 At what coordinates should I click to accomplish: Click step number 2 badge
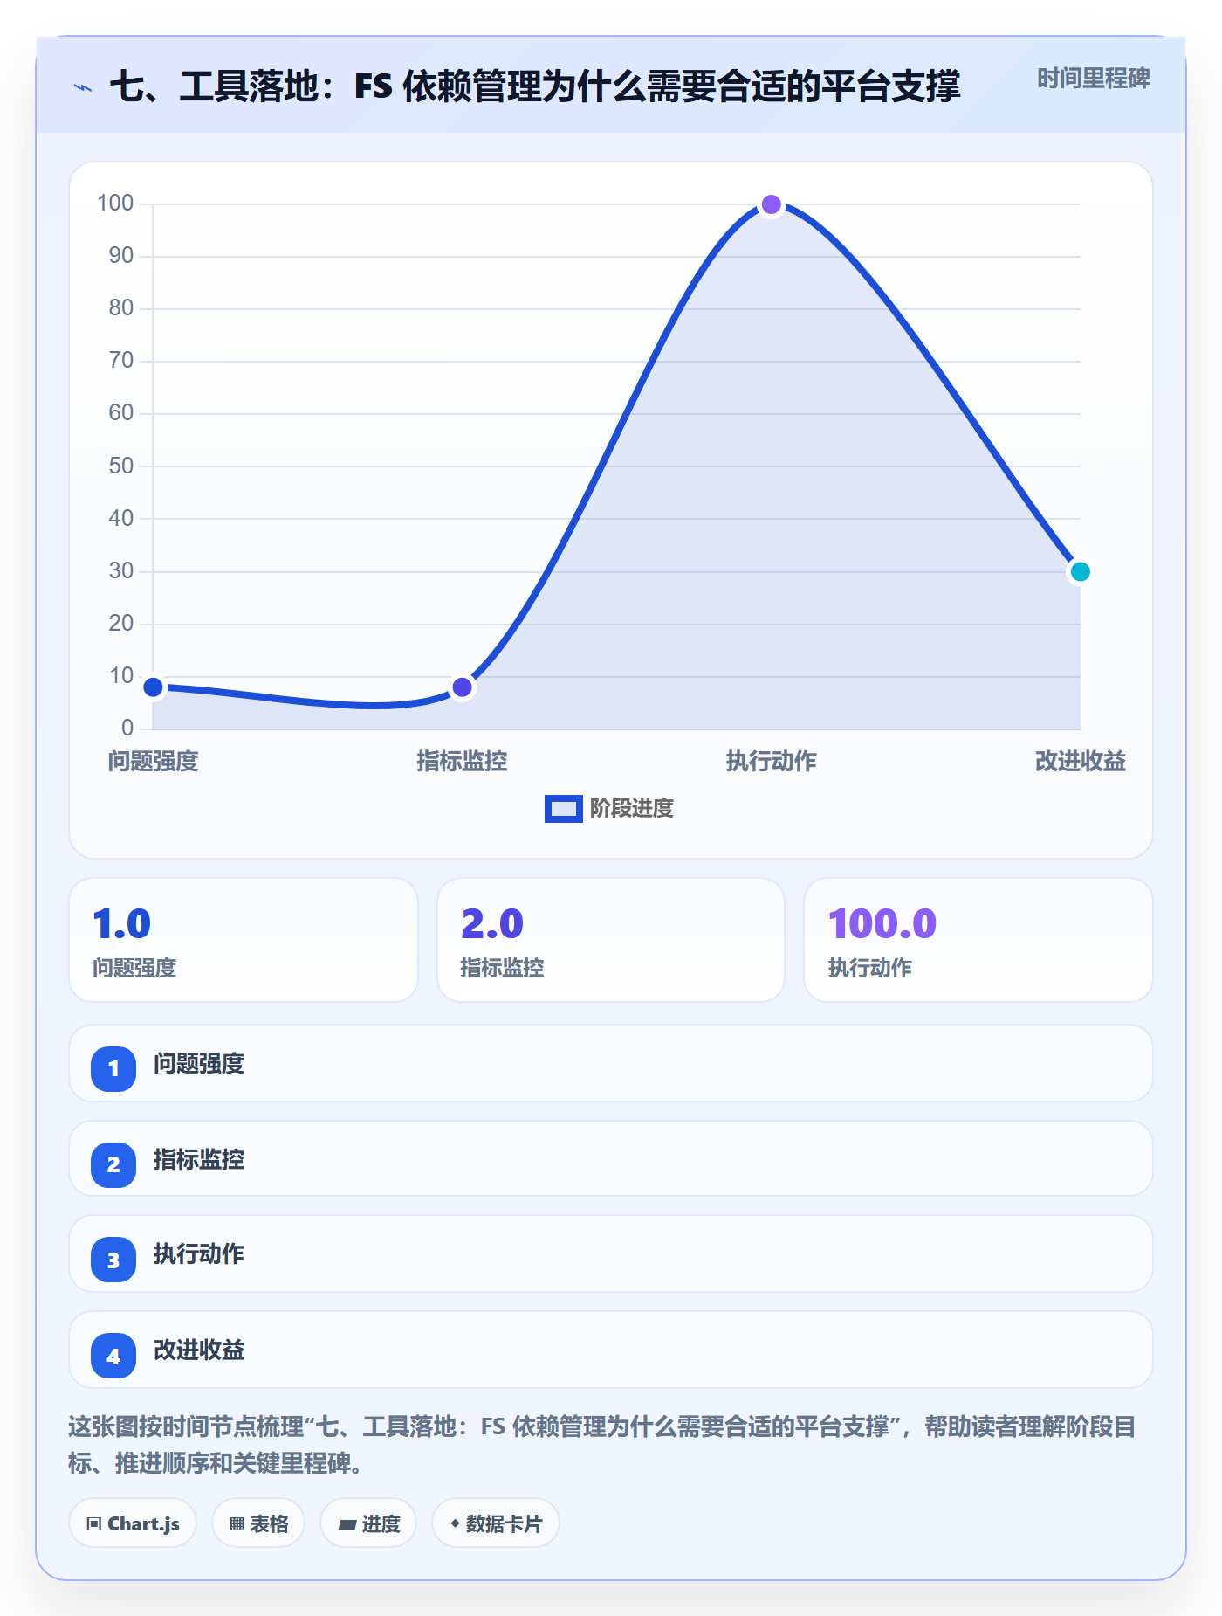click(113, 1164)
